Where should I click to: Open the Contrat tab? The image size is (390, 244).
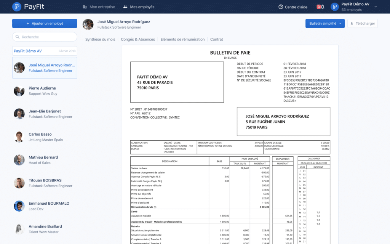216,39
